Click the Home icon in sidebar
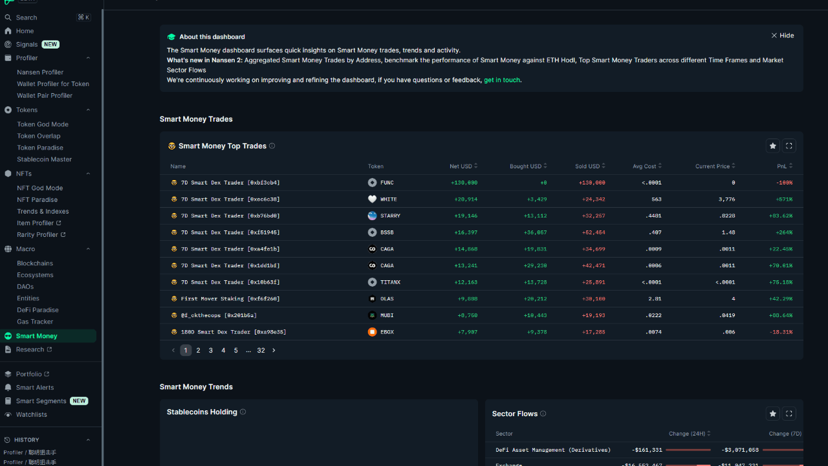Image resolution: width=828 pixels, height=466 pixels. [8, 31]
